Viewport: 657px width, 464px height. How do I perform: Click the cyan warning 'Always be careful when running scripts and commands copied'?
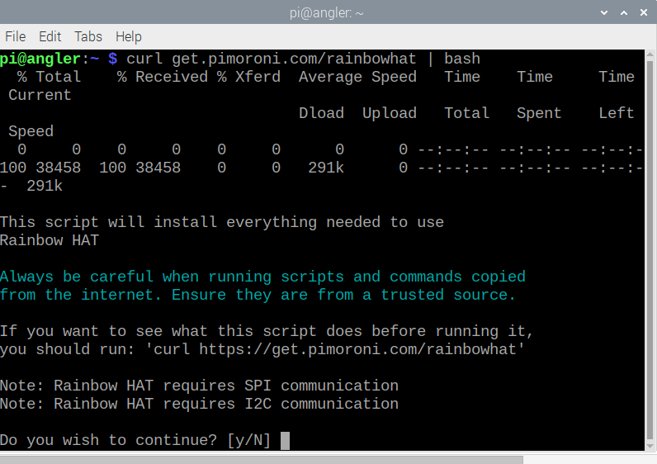(x=262, y=277)
